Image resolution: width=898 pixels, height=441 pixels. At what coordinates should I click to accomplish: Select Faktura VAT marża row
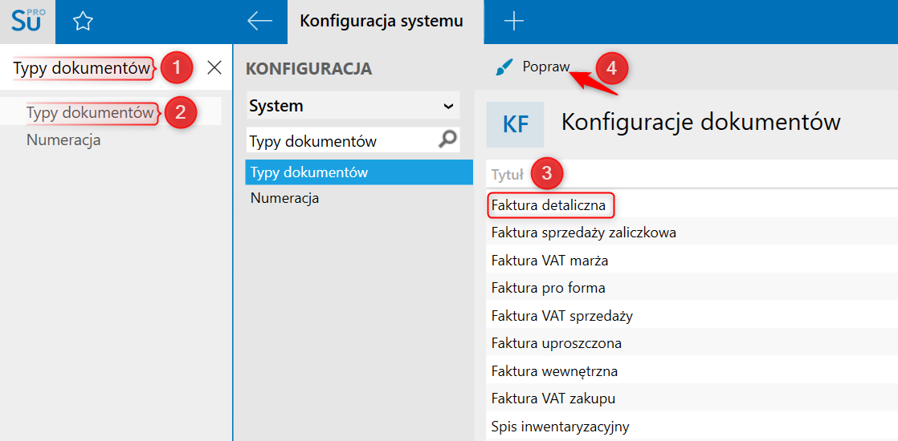pyautogui.click(x=549, y=261)
